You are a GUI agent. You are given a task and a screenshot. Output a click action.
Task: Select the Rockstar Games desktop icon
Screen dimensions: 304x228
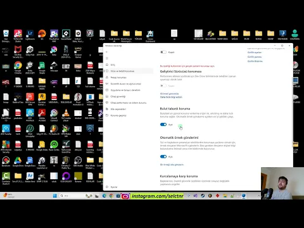pyautogui.click(x=42, y=99)
